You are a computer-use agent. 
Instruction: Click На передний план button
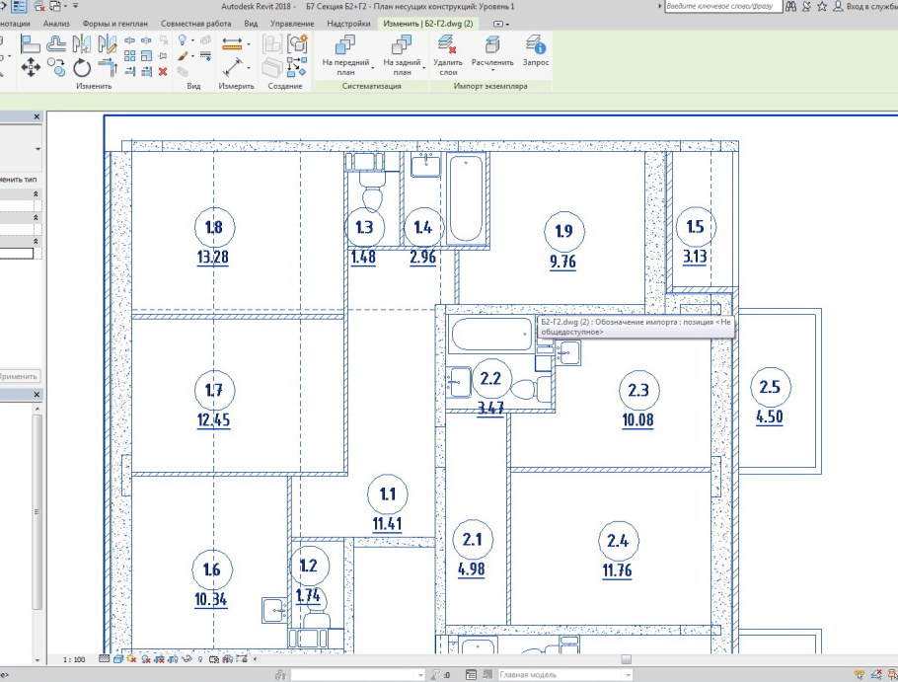(x=345, y=54)
